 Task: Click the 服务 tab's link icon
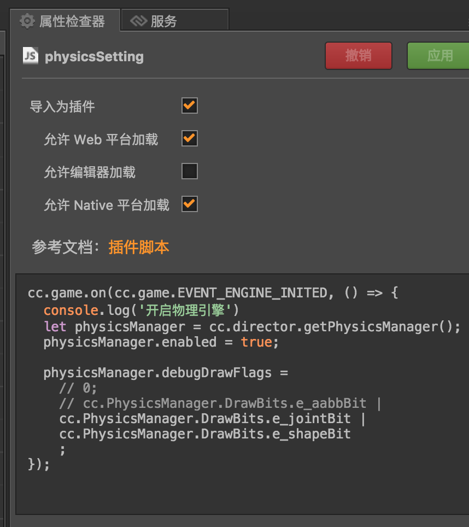[x=139, y=21]
